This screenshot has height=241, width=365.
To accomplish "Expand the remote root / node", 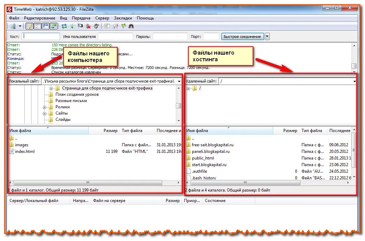I will (188, 88).
